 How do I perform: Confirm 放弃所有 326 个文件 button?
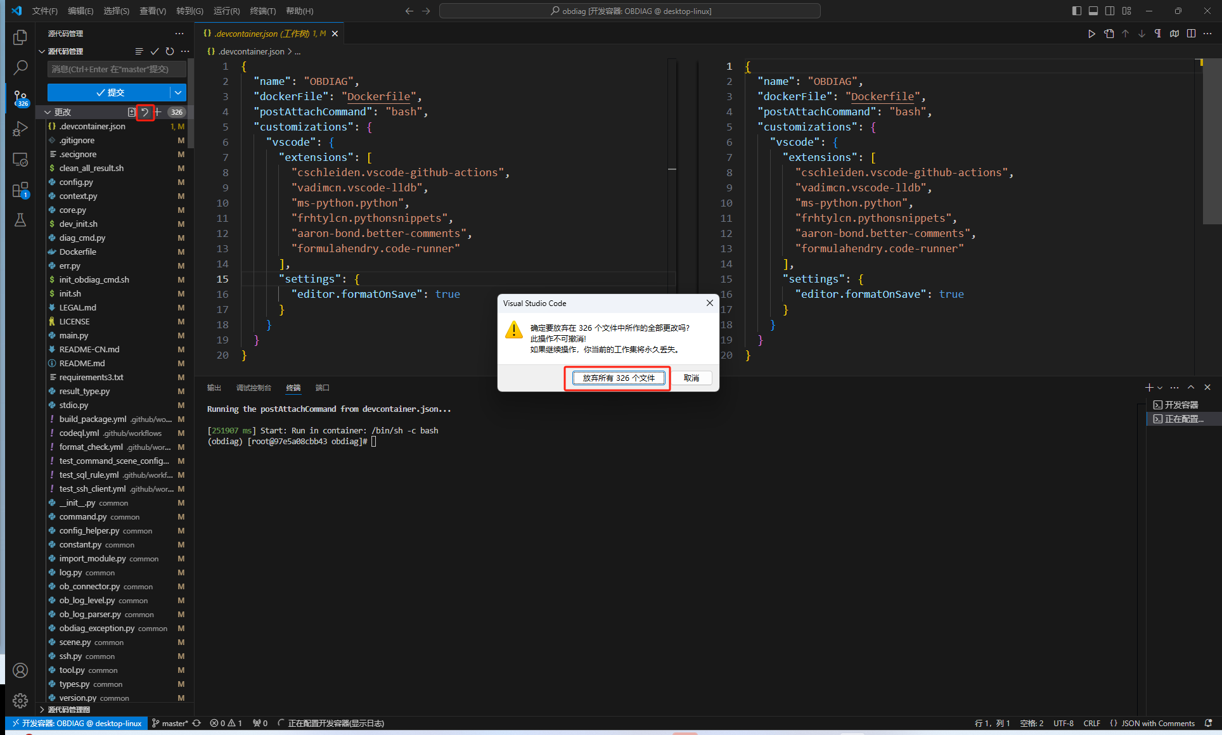[618, 378]
